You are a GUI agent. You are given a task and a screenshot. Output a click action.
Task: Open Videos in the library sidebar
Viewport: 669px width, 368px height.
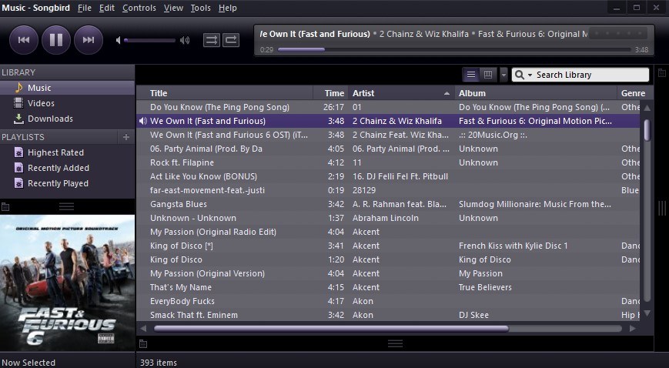tap(68, 103)
